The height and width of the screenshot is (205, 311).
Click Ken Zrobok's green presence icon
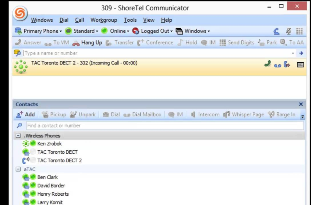pos(33,143)
